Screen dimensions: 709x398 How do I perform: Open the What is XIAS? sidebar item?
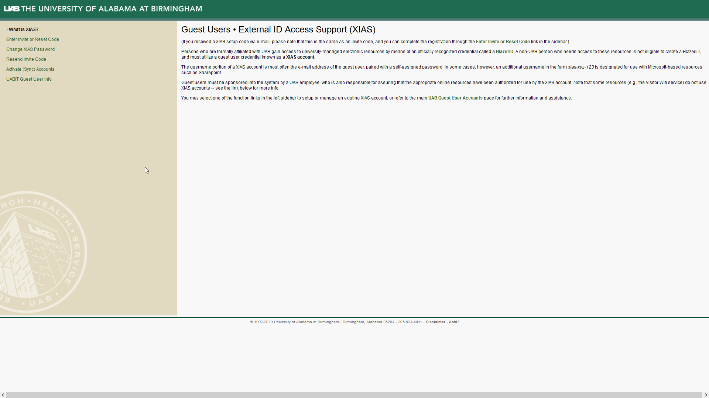click(x=23, y=29)
